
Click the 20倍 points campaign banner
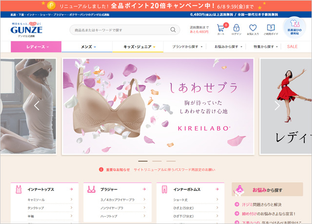click(x=156, y=6)
